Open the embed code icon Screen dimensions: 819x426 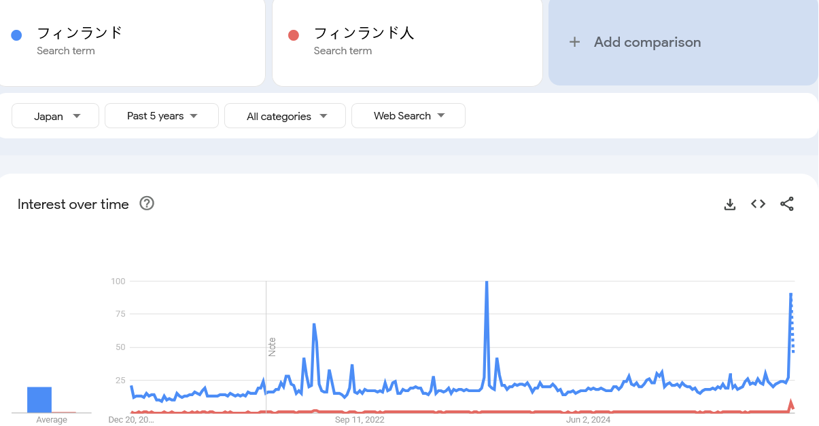coord(758,204)
